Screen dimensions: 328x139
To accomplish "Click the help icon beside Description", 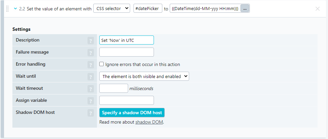I will point(91,41).
